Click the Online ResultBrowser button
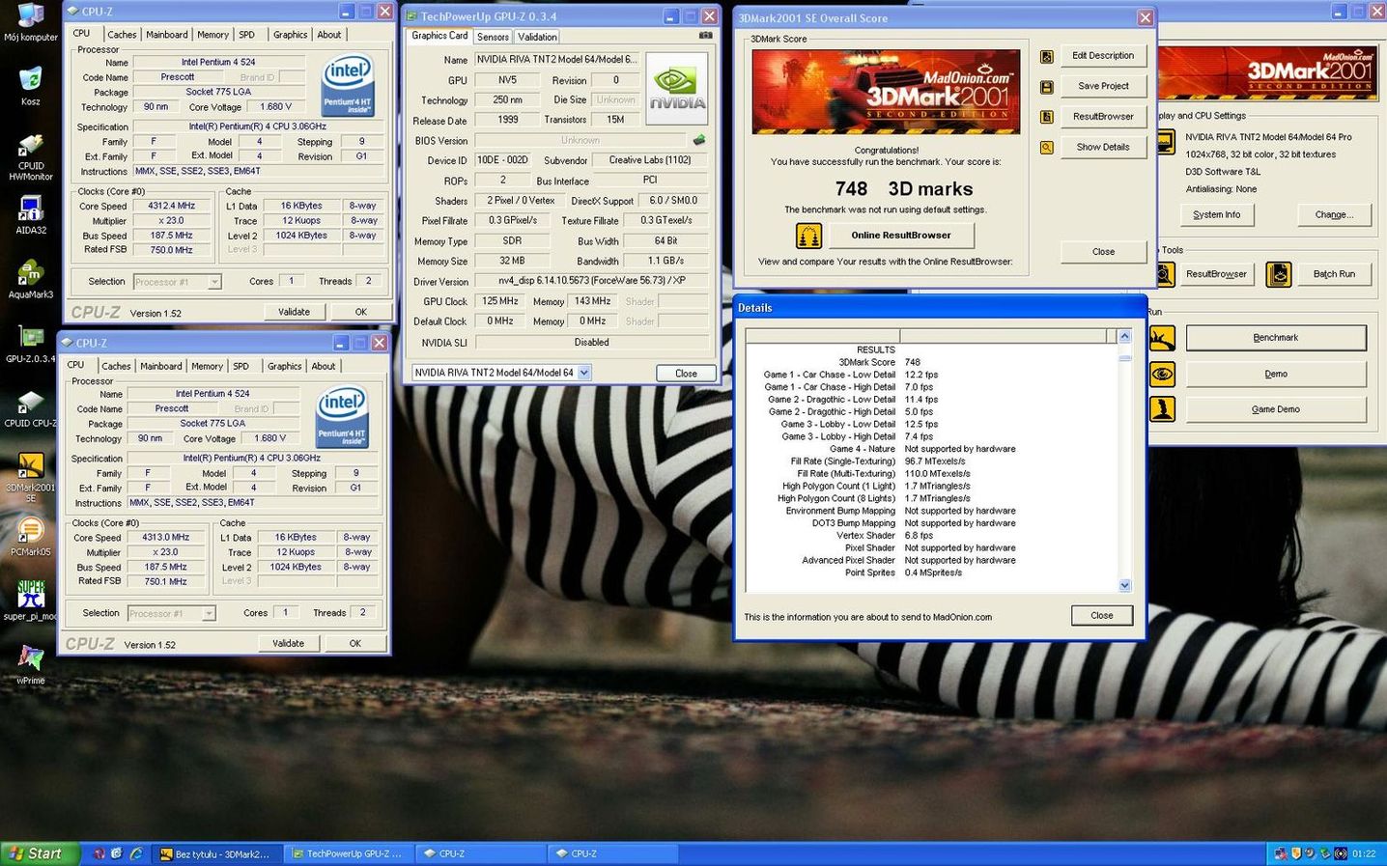Screen dimensions: 1387x866 click(901, 236)
